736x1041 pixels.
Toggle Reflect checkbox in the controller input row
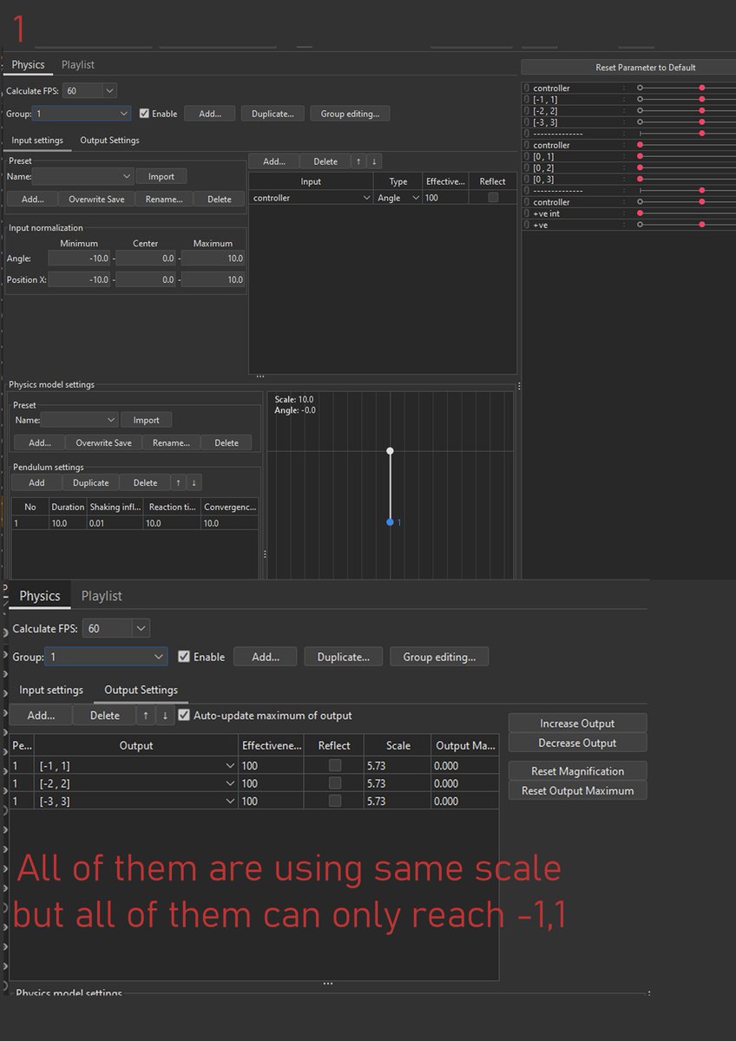tap(493, 198)
